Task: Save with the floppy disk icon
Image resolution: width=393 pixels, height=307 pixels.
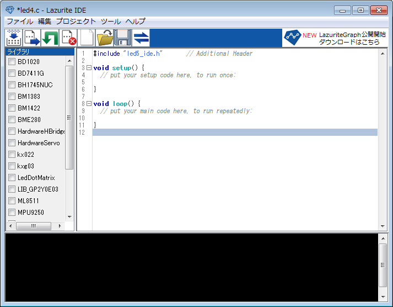Action: point(123,38)
